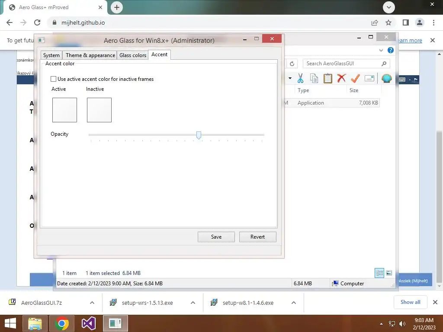The image size is (443, 332).
Task: Open the AeroGlassGUI.7z download item
Action: tap(41, 303)
